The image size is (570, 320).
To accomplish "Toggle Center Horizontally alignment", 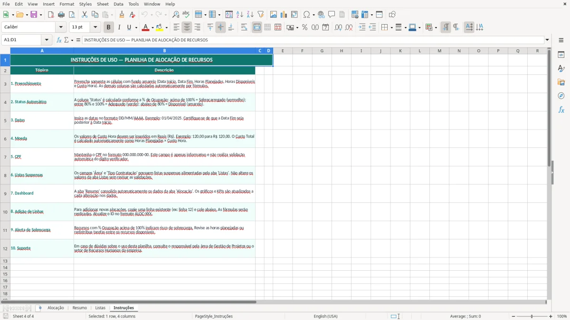I will (187, 27).
